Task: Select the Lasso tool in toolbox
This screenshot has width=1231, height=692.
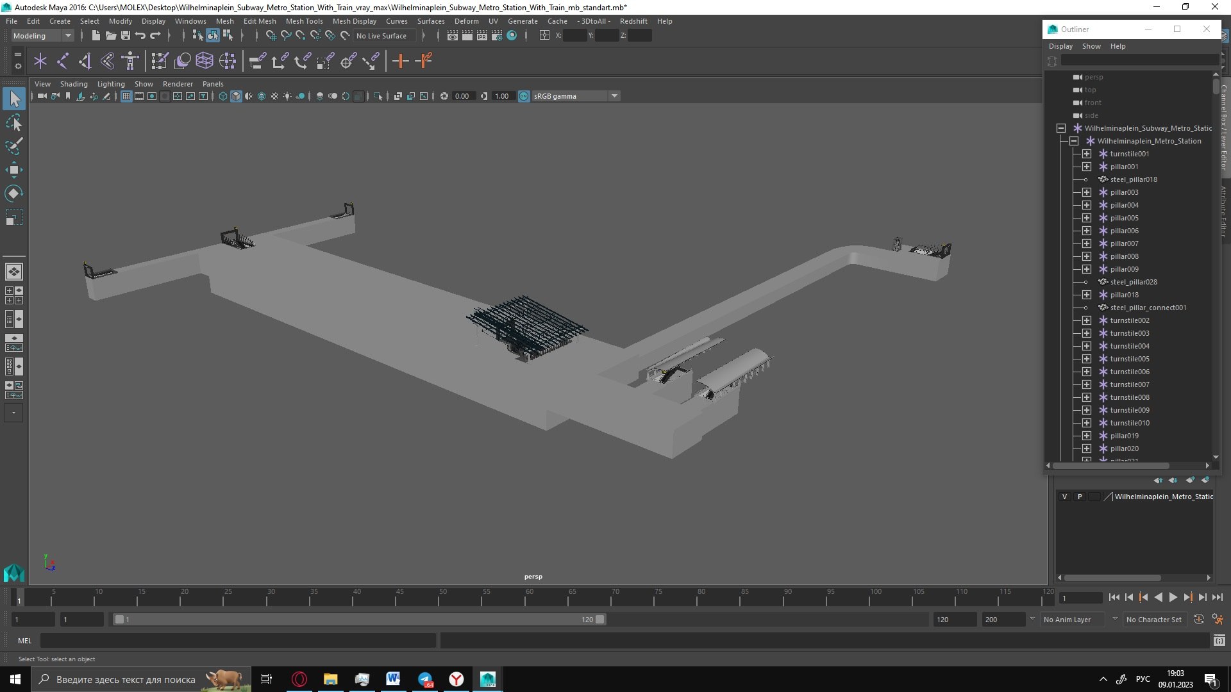Action: click(x=14, y=122)
